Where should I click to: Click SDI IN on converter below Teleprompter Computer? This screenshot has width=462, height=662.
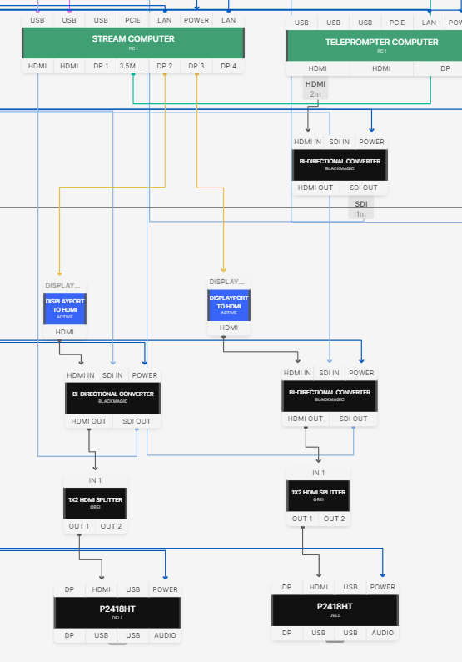(340, 142)
